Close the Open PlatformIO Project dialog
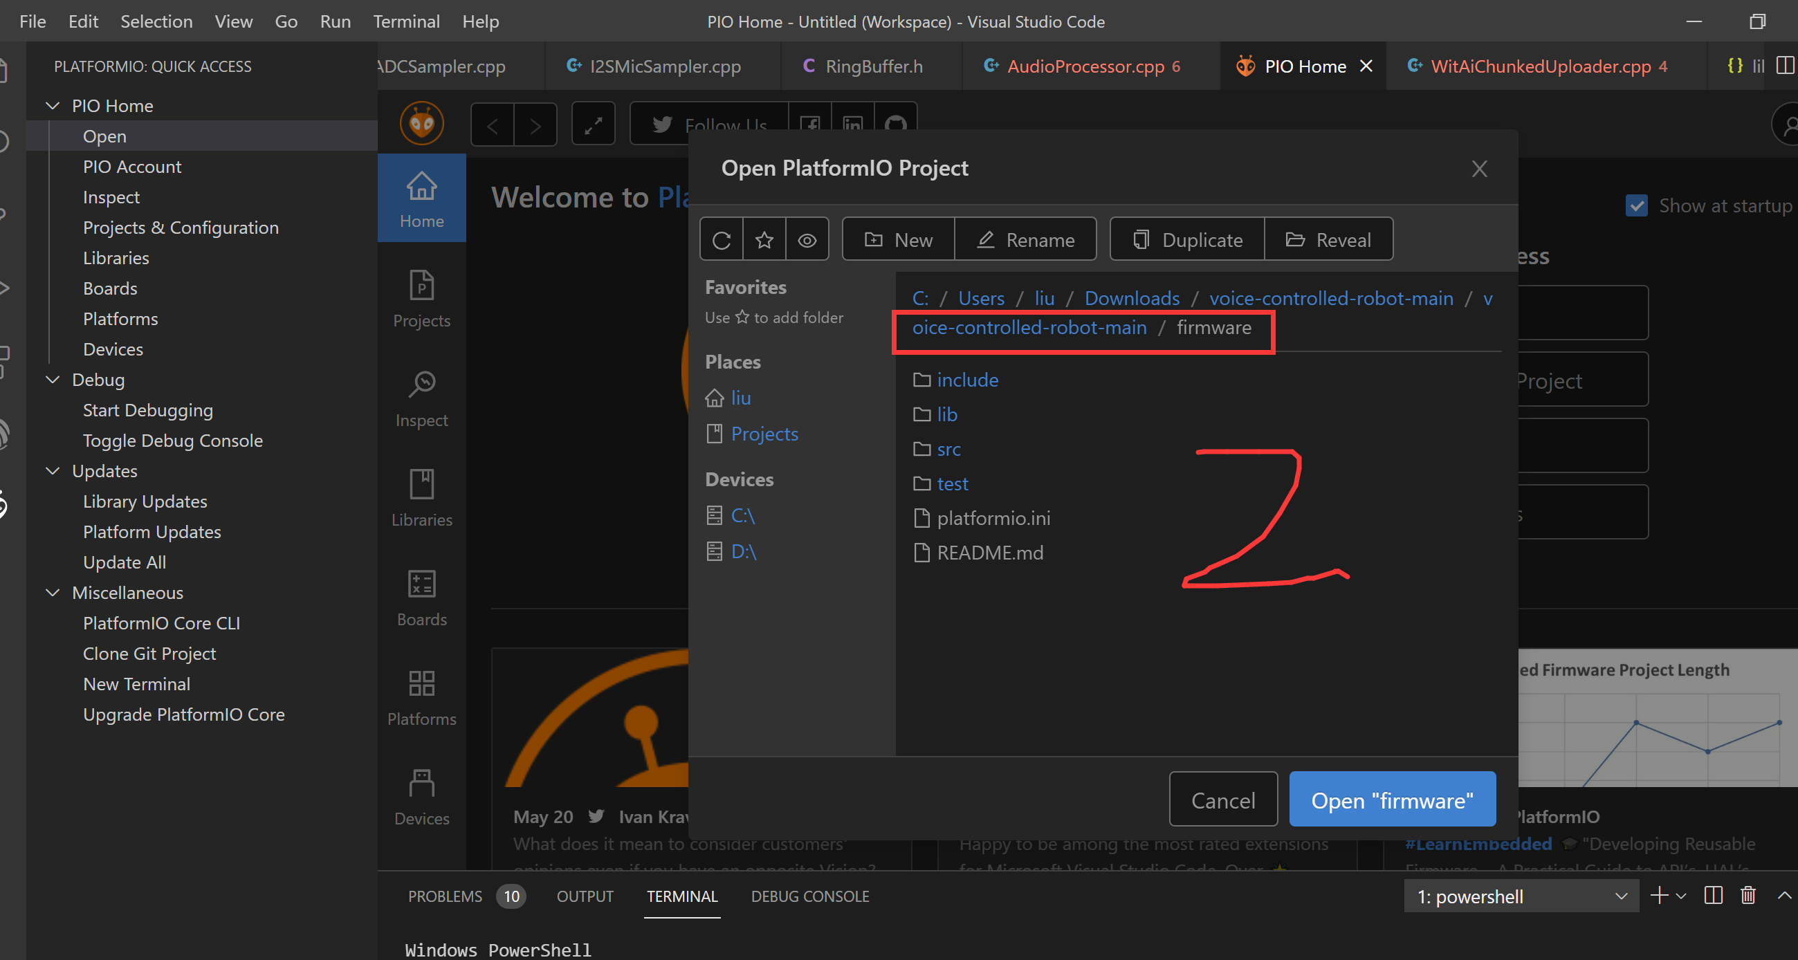The height and width of the screenshot is (960, 1798). coord(1479,168)
